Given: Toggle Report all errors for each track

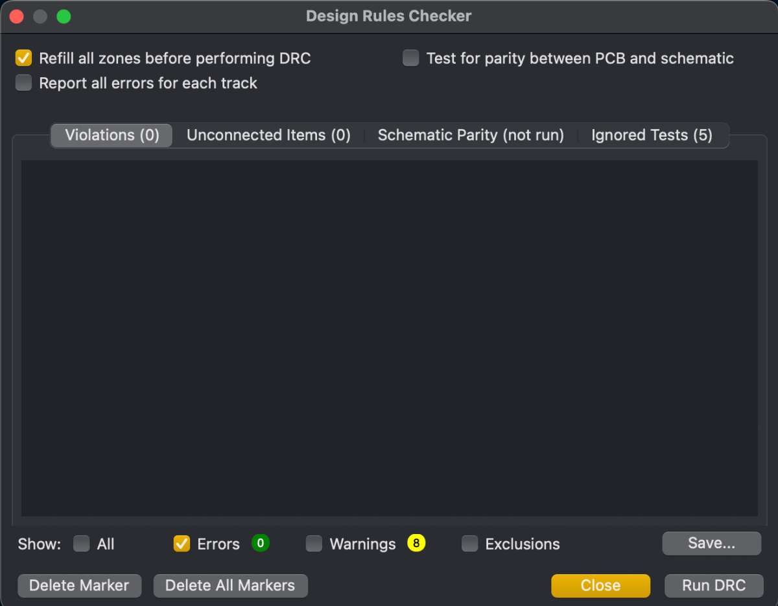Looking at the screenshot, I should tap(24, 83).
